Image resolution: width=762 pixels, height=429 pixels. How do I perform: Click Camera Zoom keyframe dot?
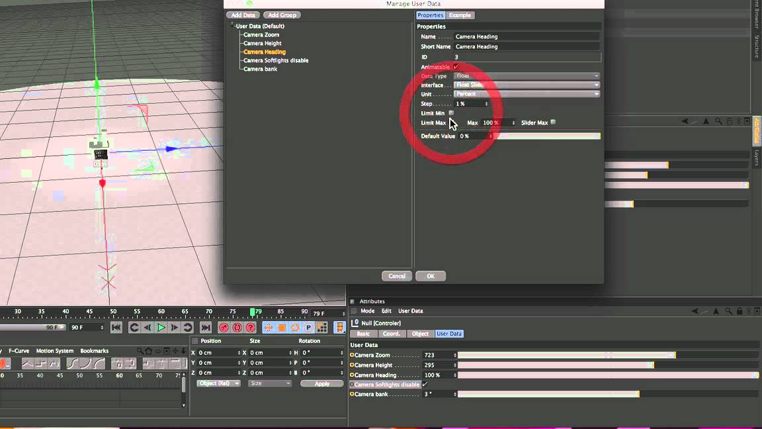point(352,355)
